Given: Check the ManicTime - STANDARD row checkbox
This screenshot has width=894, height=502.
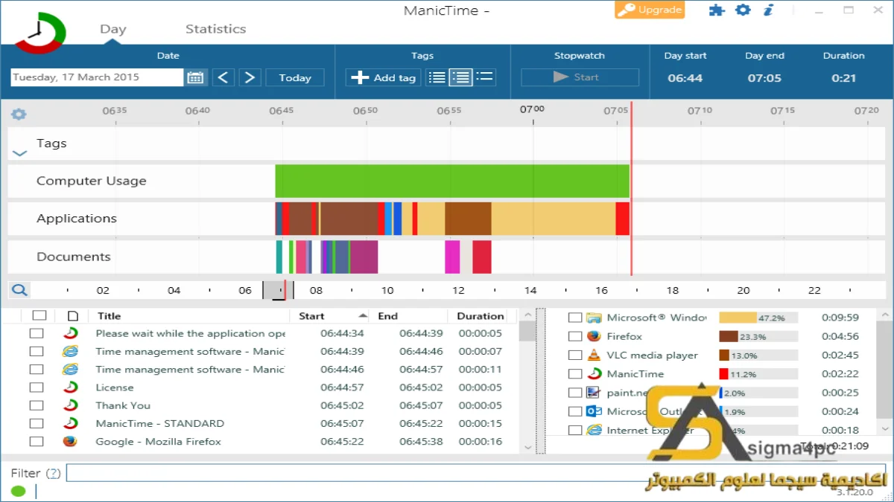Looking at the screenshot, I should point(37,423).
